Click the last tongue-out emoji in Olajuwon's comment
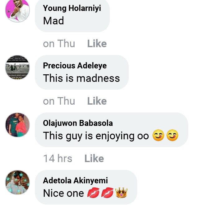This screenshot has width=224, height=208. tap(172, 136)
